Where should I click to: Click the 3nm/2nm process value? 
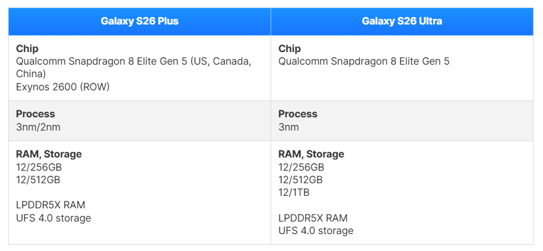(x=38, y=127)
